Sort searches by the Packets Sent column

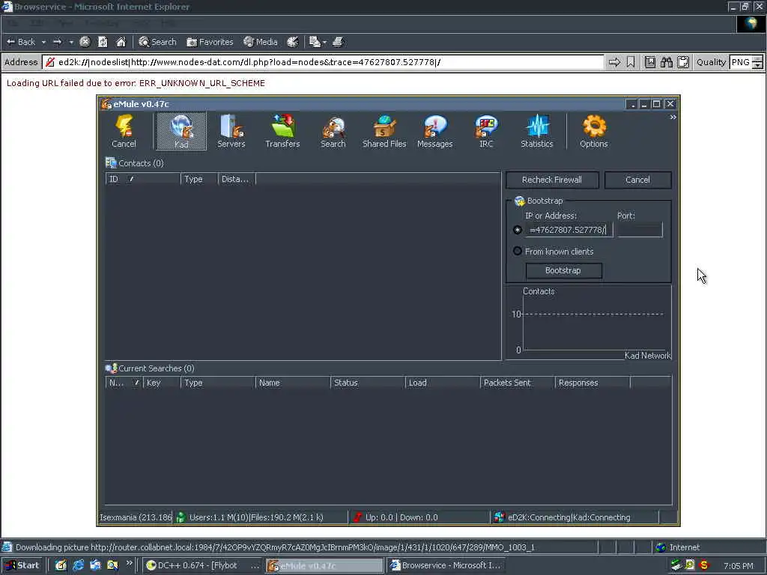click(518, 383)
